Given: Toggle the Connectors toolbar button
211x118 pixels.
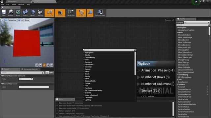Looking at the screenshot, I should click(x=49, y=13).
